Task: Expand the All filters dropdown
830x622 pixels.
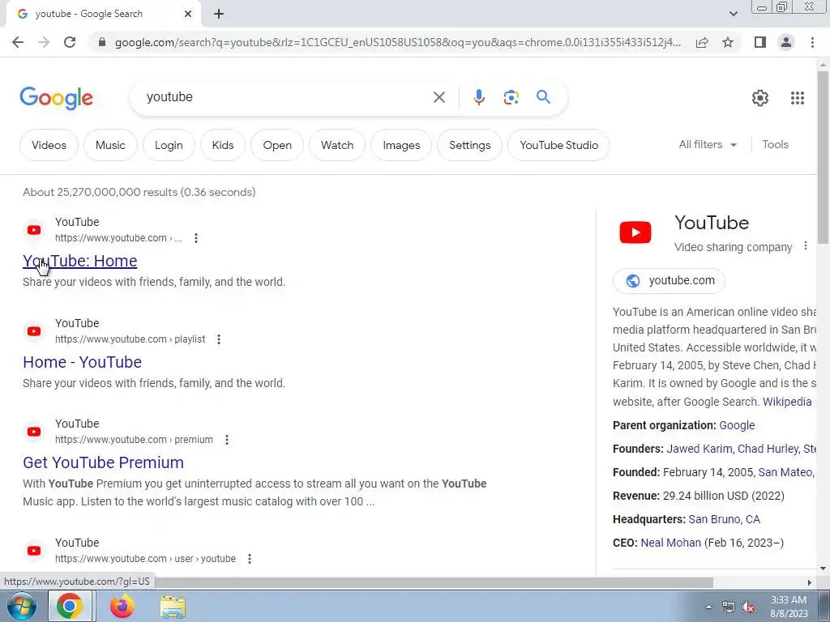Action: click(708, 144)
